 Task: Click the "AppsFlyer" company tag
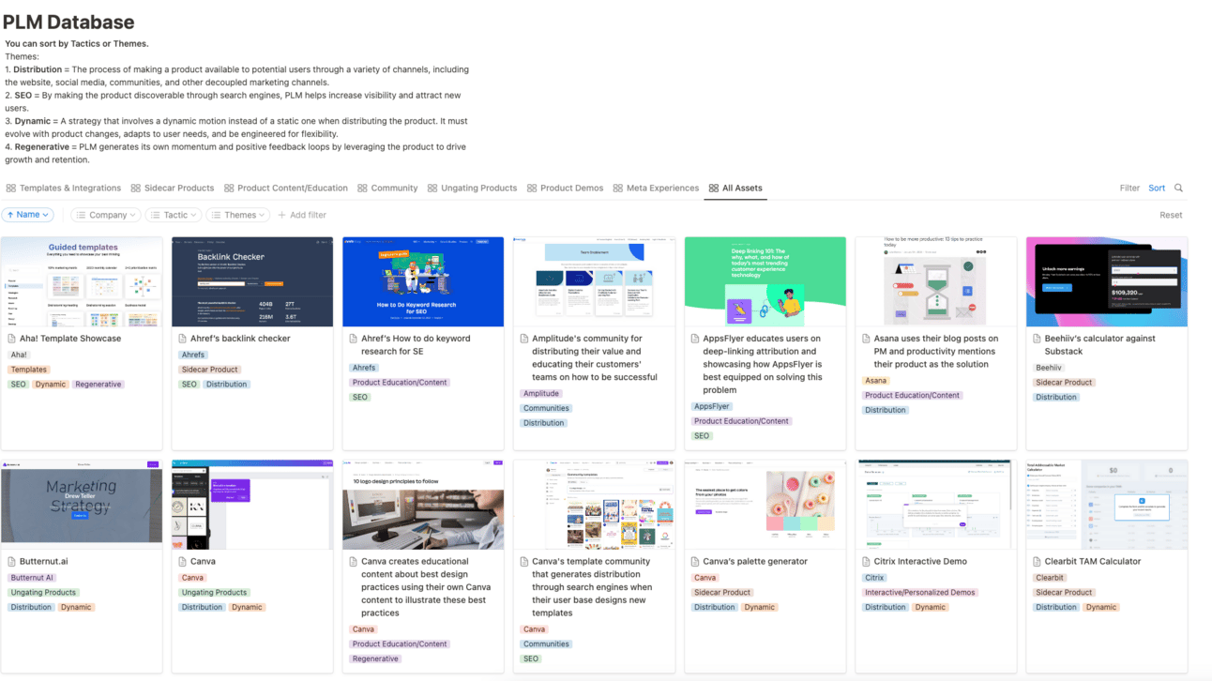coord(711,407)
